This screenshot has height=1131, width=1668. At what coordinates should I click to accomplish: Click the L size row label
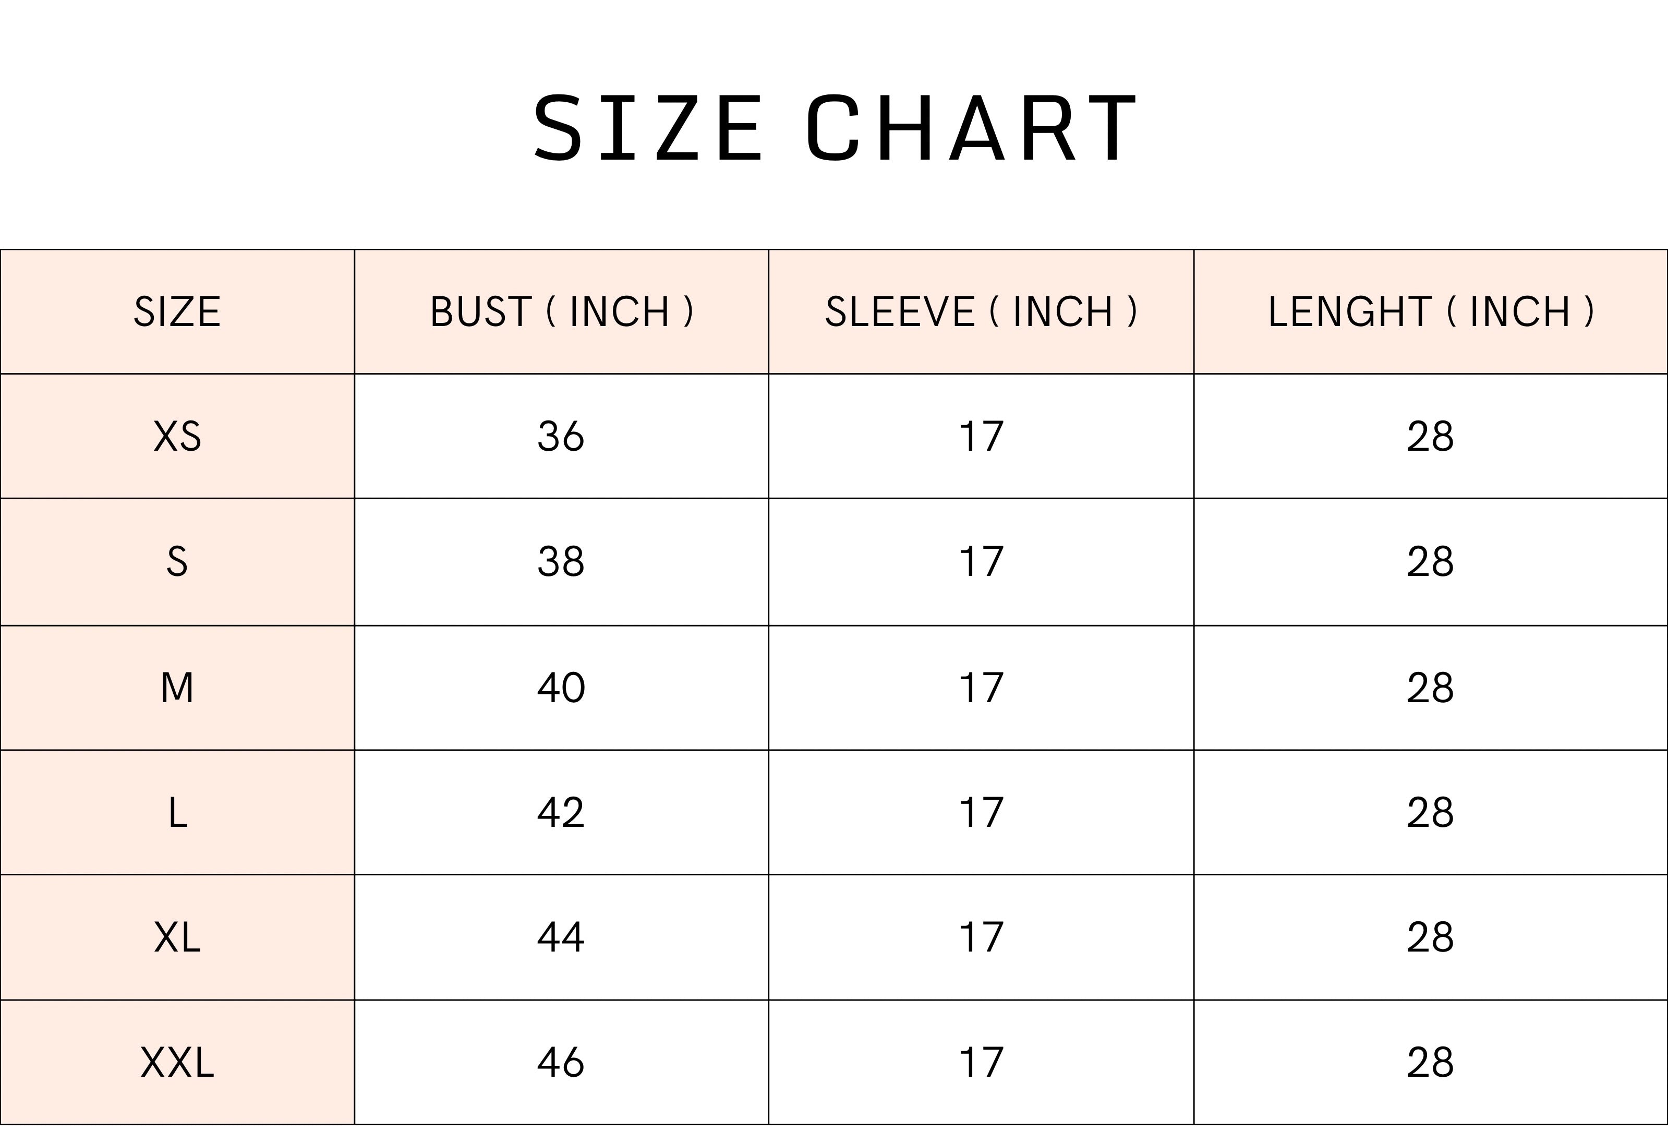(177, 812)
